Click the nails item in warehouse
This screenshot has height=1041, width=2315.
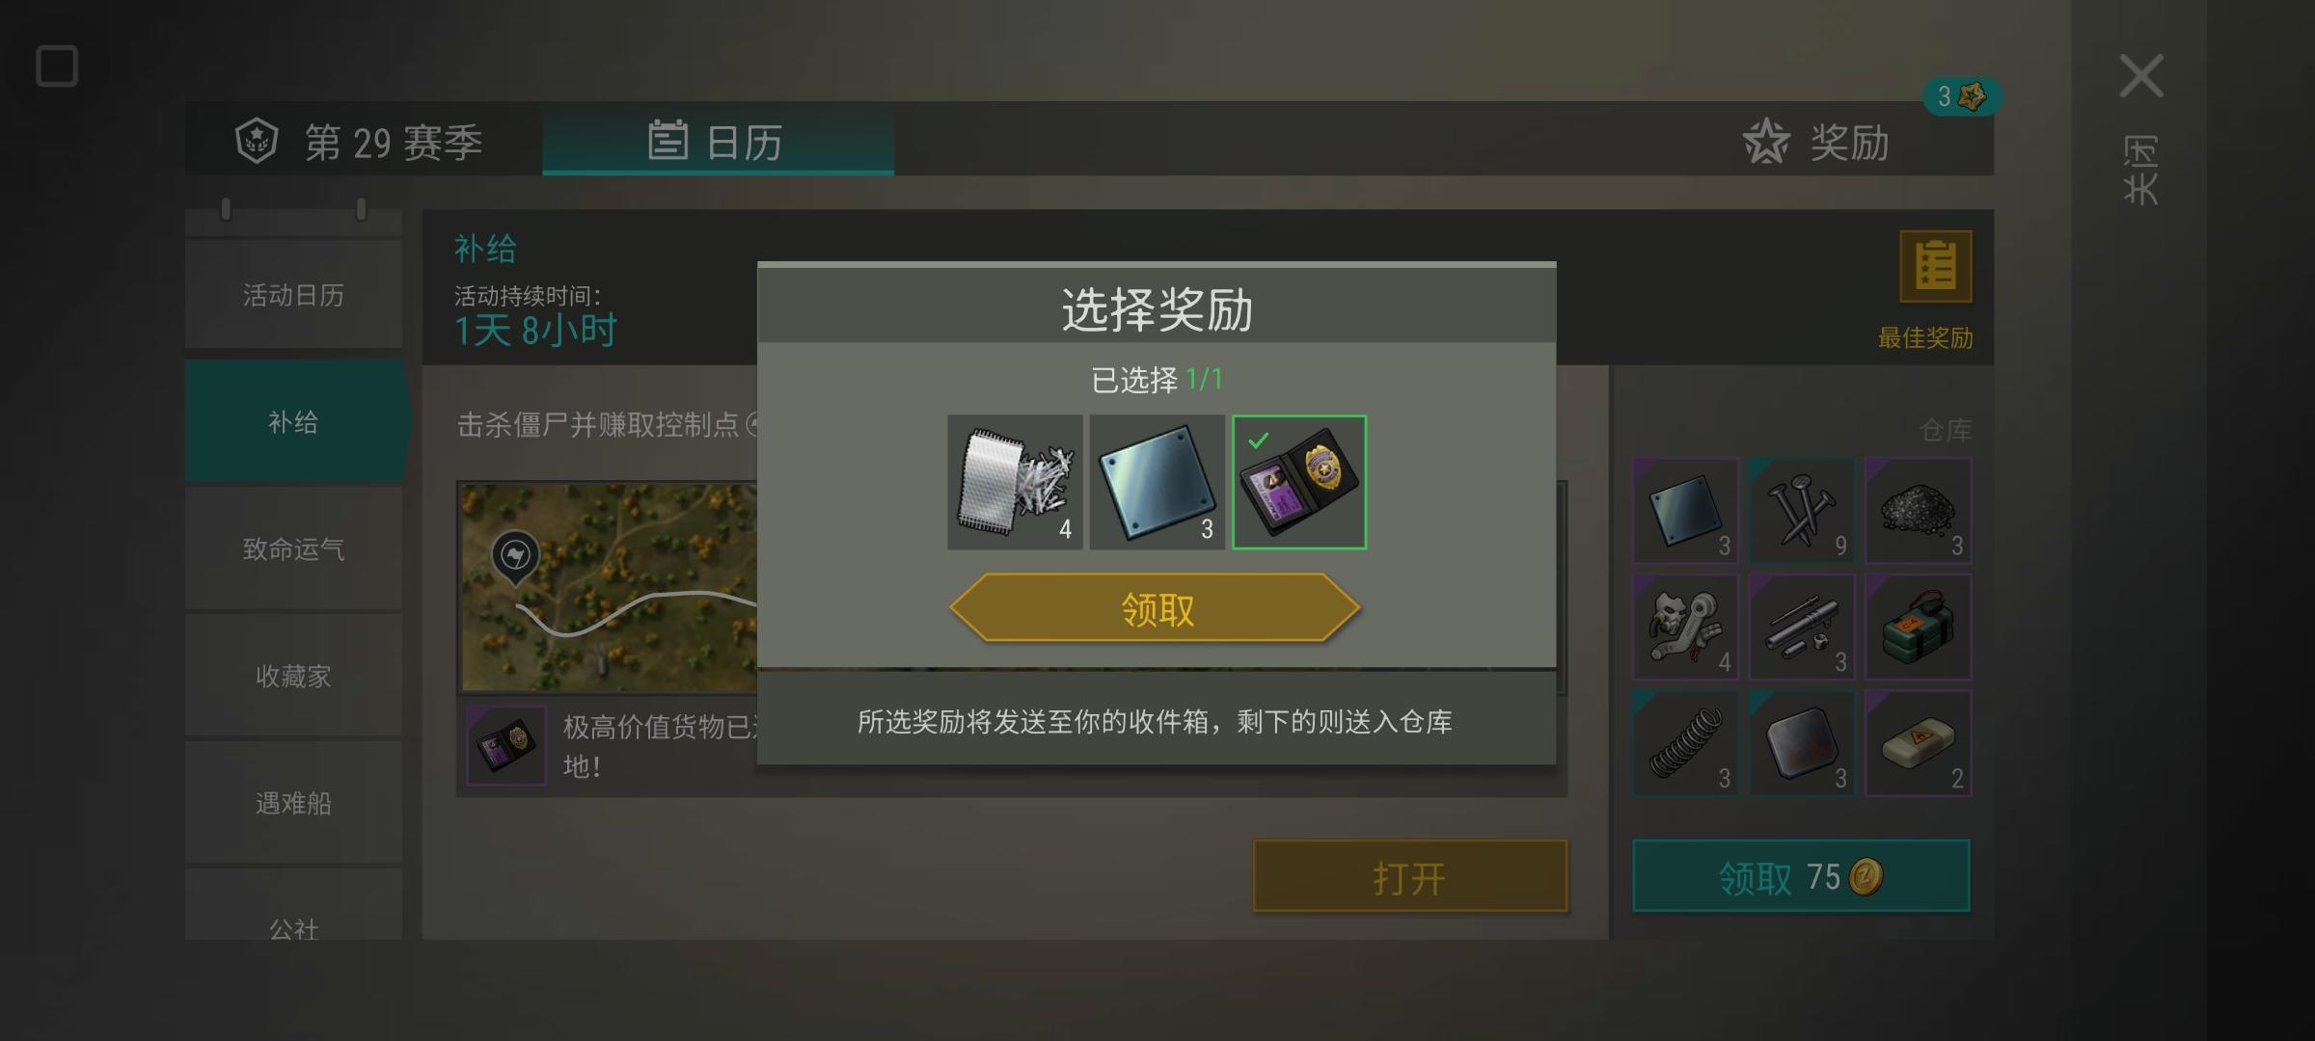click(x=1801, y=511)
